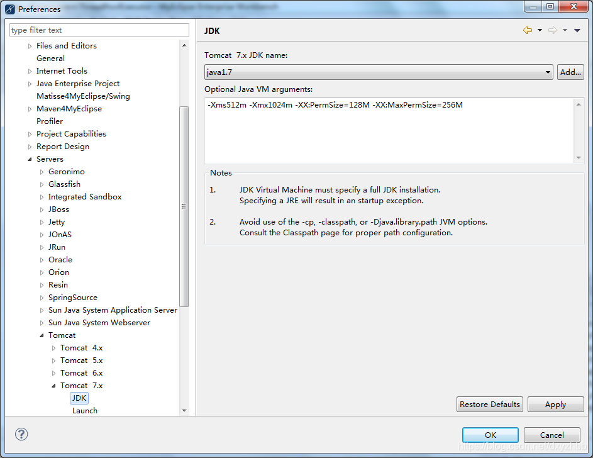Expand the Resin server node
The image size is (593, 458).
(42, 285)
